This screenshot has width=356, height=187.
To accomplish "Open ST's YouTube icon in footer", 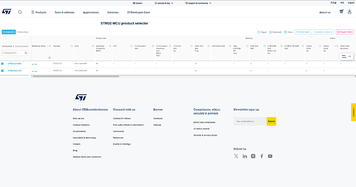I will (x=270, y=156).
